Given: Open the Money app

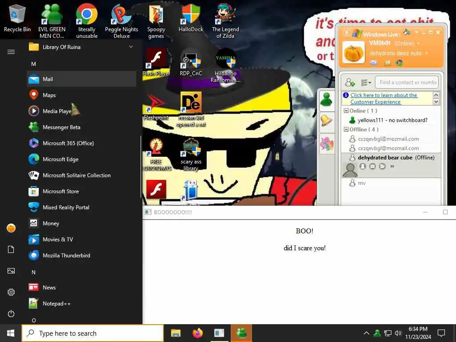Looking at the screenshot, I should click(x=81, y=224).
